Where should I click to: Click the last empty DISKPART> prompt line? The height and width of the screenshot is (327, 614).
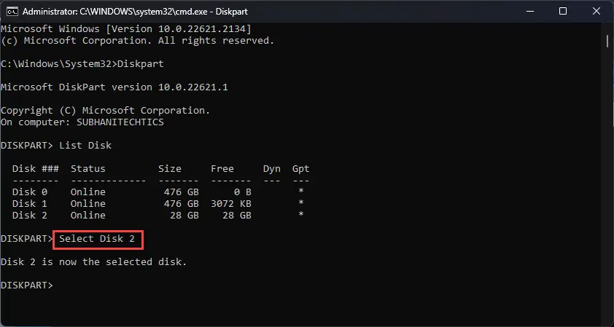27,285
